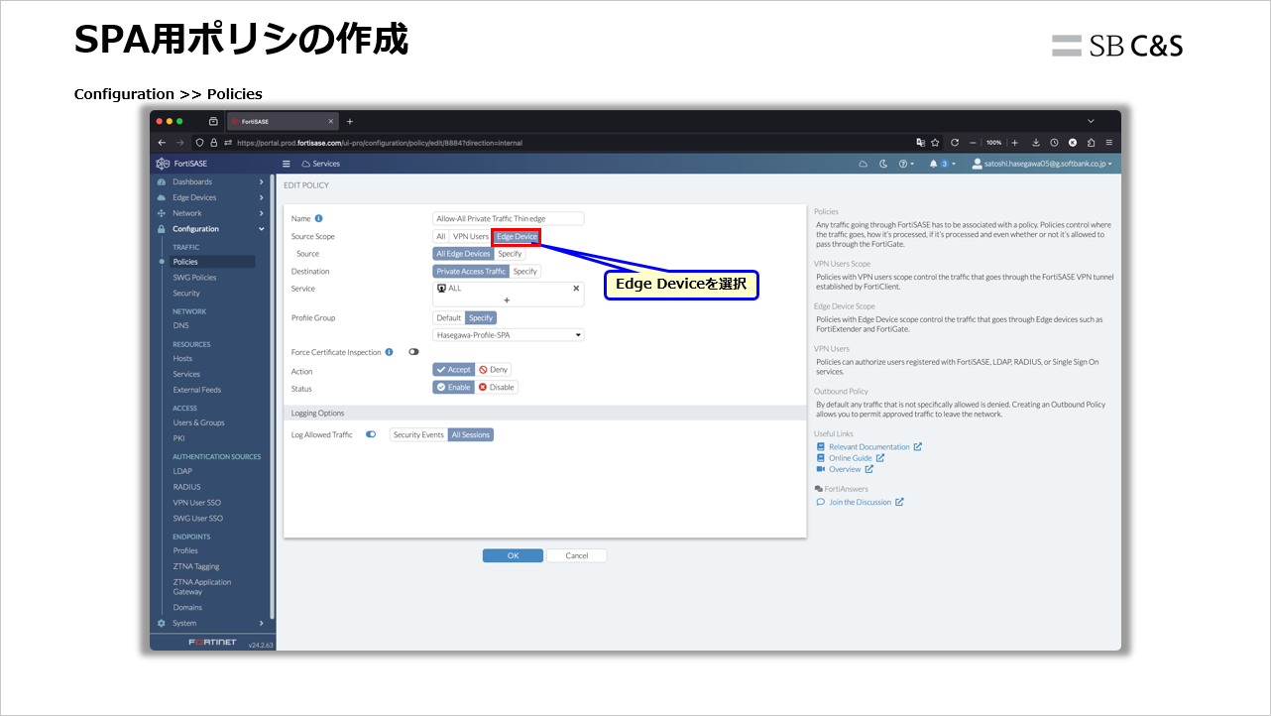Toggle Log Allowed Traffic switch
Screen dimensions: 1271x716
[x=371, y=434]
